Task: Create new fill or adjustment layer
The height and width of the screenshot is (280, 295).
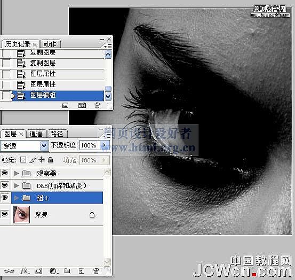Action: 54,271
